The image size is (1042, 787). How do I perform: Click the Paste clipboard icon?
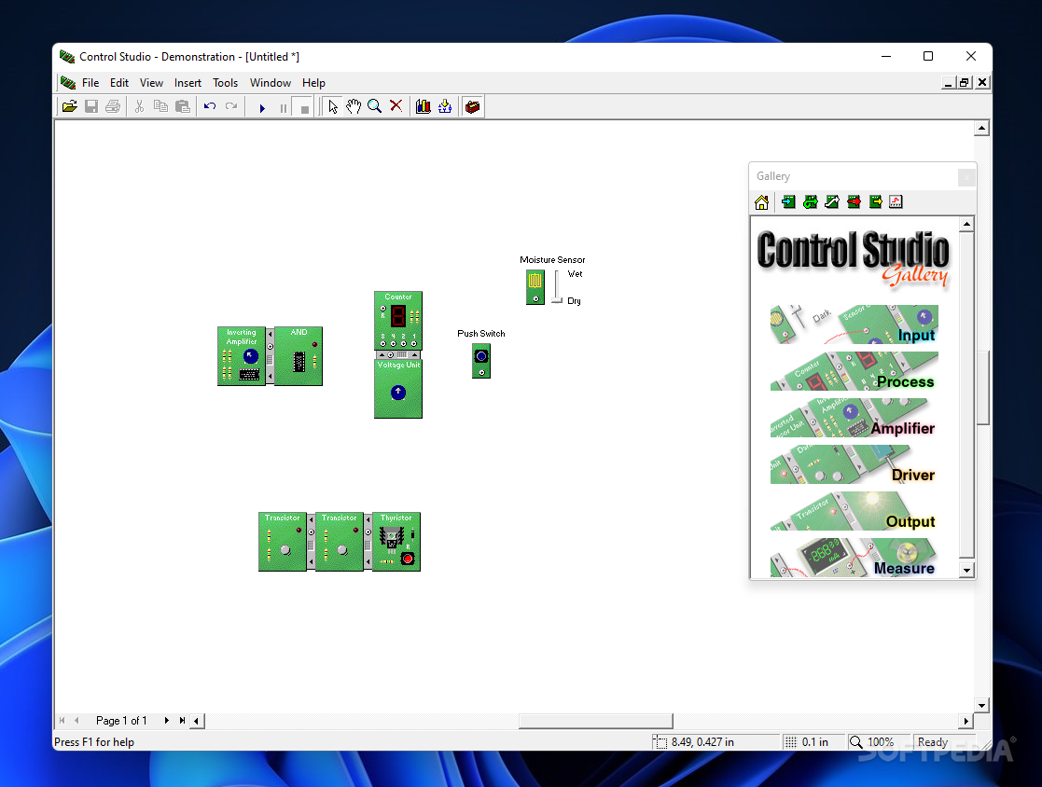tap(183, 106)
